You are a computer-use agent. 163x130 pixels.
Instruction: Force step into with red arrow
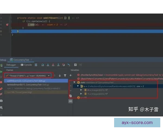coord(53,65)
